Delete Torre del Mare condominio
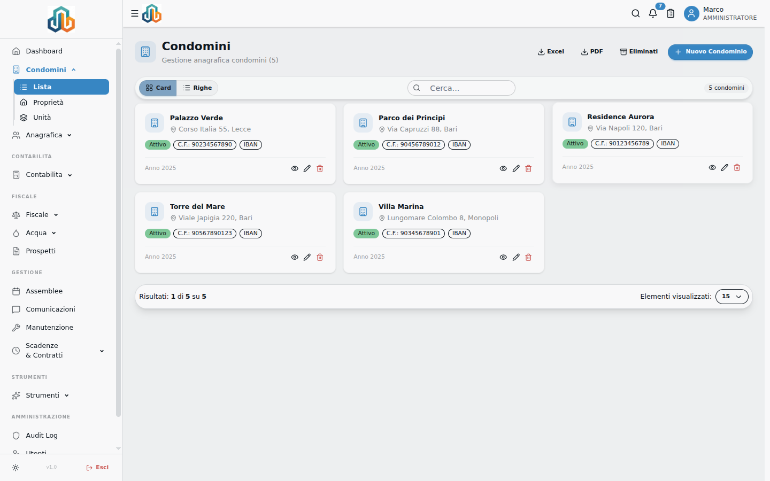This screenshot has width=770, height=481. click(320, 257)
